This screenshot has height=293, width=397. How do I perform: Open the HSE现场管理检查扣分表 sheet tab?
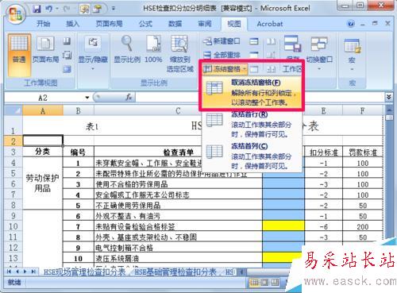(84, 272)
